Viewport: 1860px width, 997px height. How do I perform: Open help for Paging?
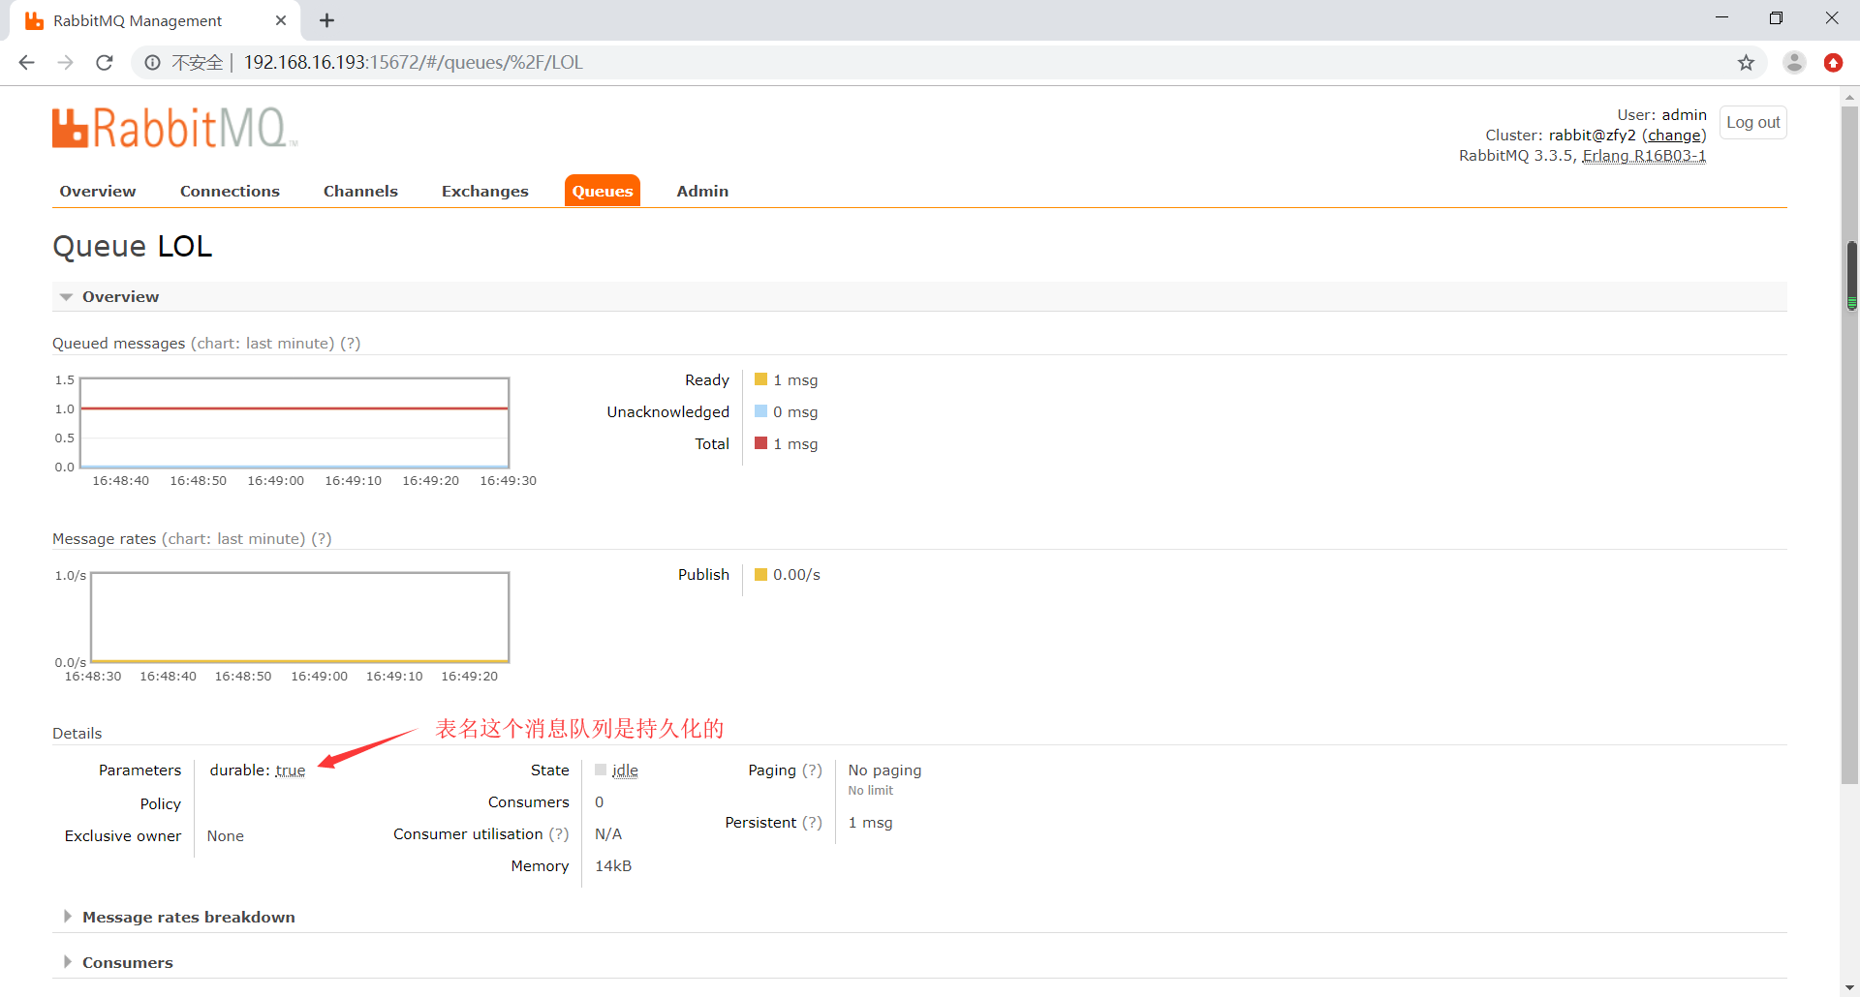[x=812, y=770]
